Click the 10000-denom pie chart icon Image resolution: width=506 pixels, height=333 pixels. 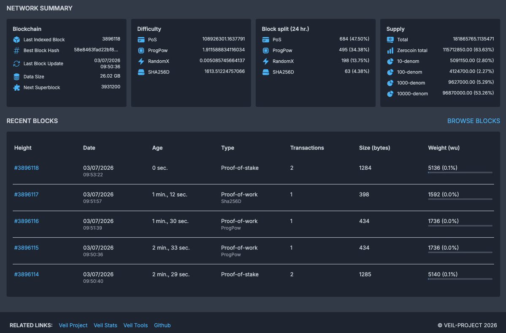(390, 94)
